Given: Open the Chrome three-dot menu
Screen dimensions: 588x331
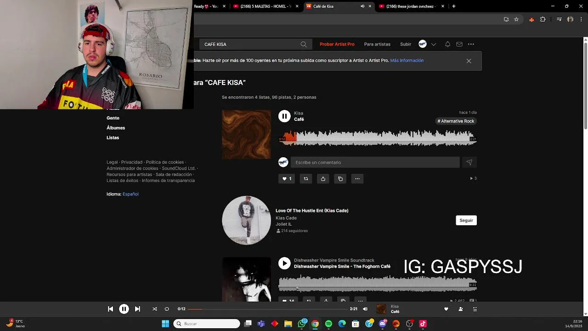Looking at the screenshot, I should pos(581,19).
